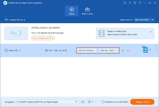
Task: Open the feedback chat bubble icon
Action: pos(135,3)
